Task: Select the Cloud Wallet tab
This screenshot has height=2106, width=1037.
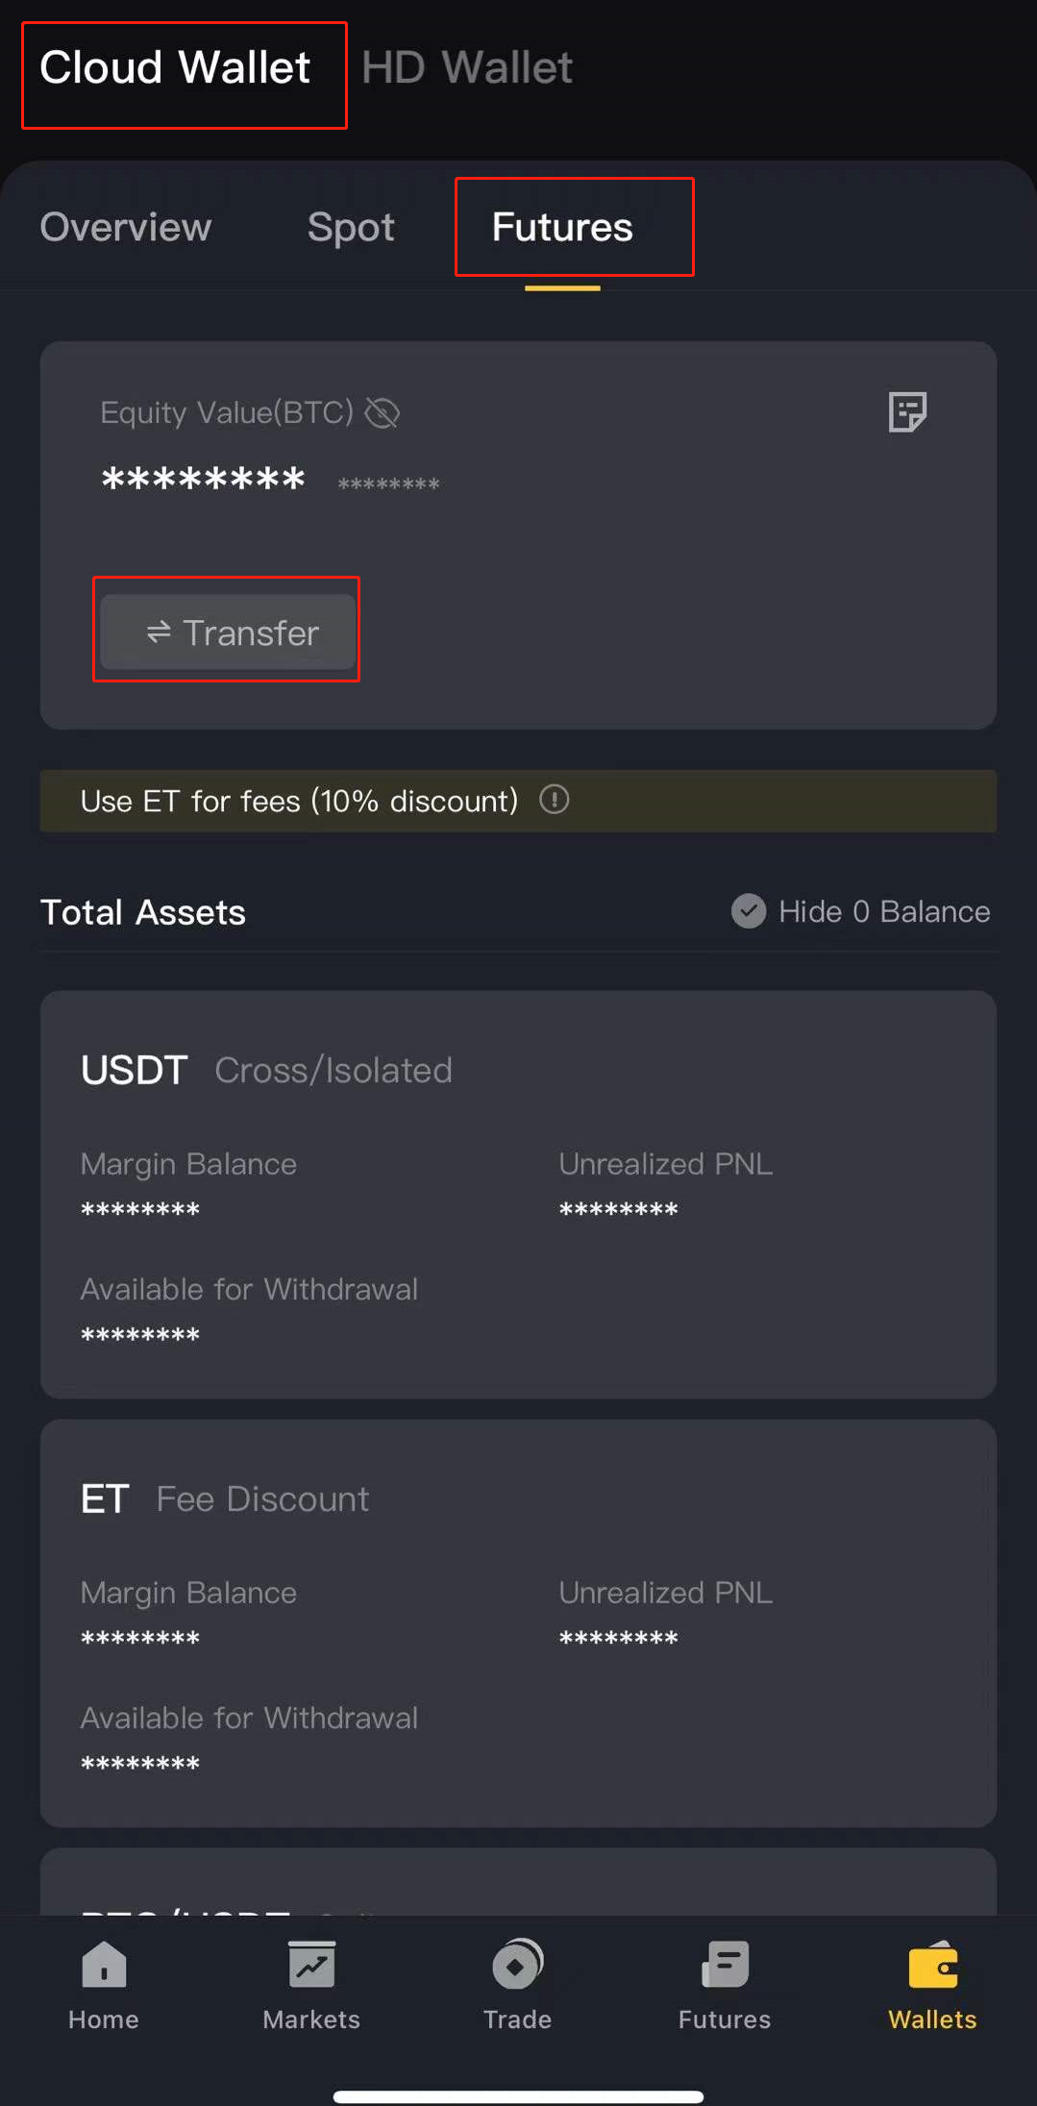Action: click(175, 68)
